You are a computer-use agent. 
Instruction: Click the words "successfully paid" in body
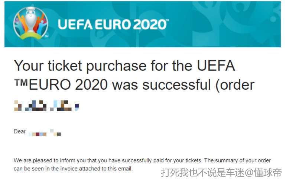pyautogui.click(x=154, y=160)
